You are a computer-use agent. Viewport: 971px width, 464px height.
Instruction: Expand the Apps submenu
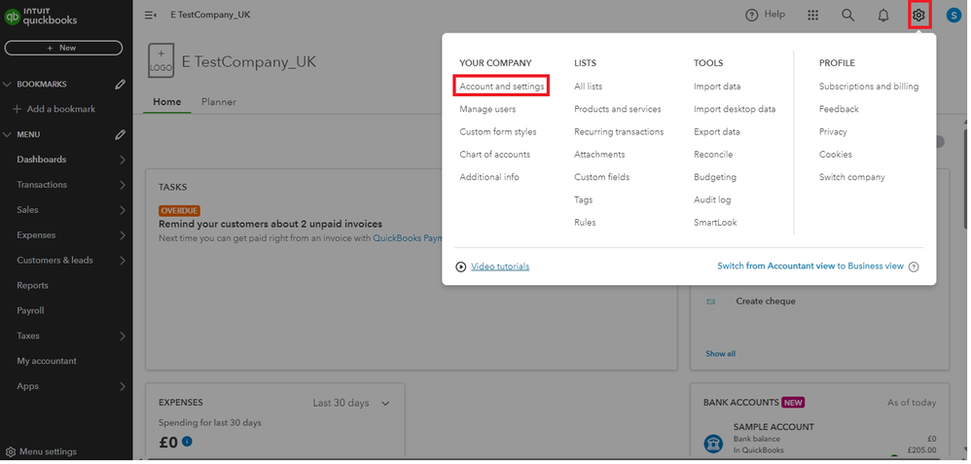(123, 386)
